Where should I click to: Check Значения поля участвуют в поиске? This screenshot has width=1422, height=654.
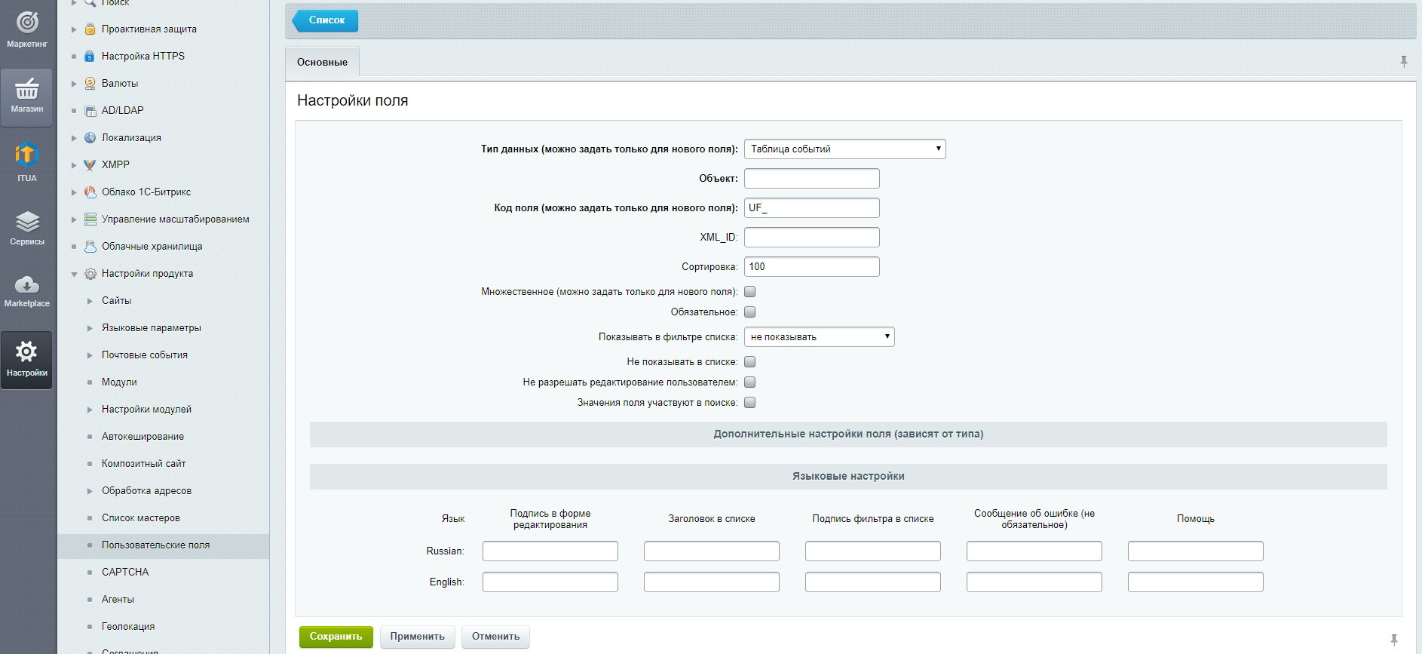pyautogui.click(x=750, y=403)
